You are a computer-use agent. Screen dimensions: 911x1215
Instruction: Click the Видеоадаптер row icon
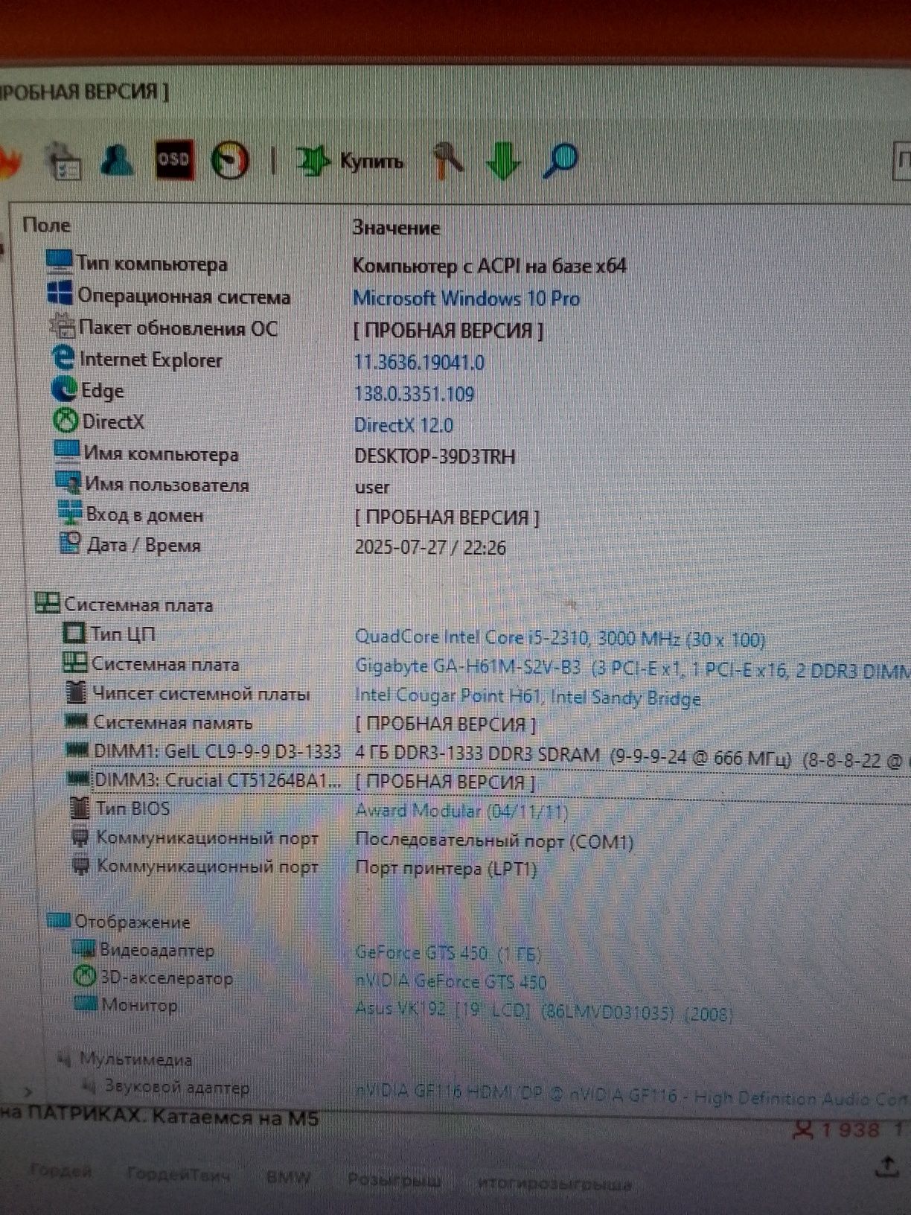point(84,949)
